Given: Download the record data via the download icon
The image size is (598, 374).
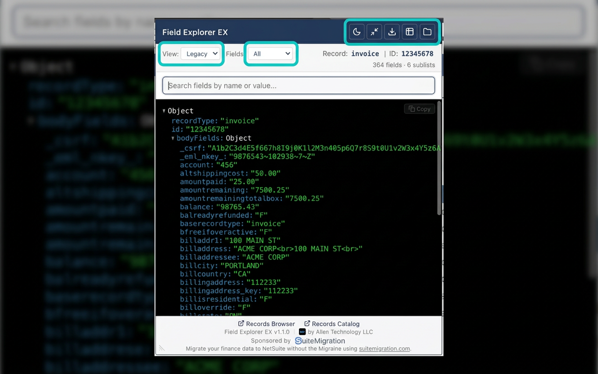Looking at the screenshot, I should (x=392, y=31).
